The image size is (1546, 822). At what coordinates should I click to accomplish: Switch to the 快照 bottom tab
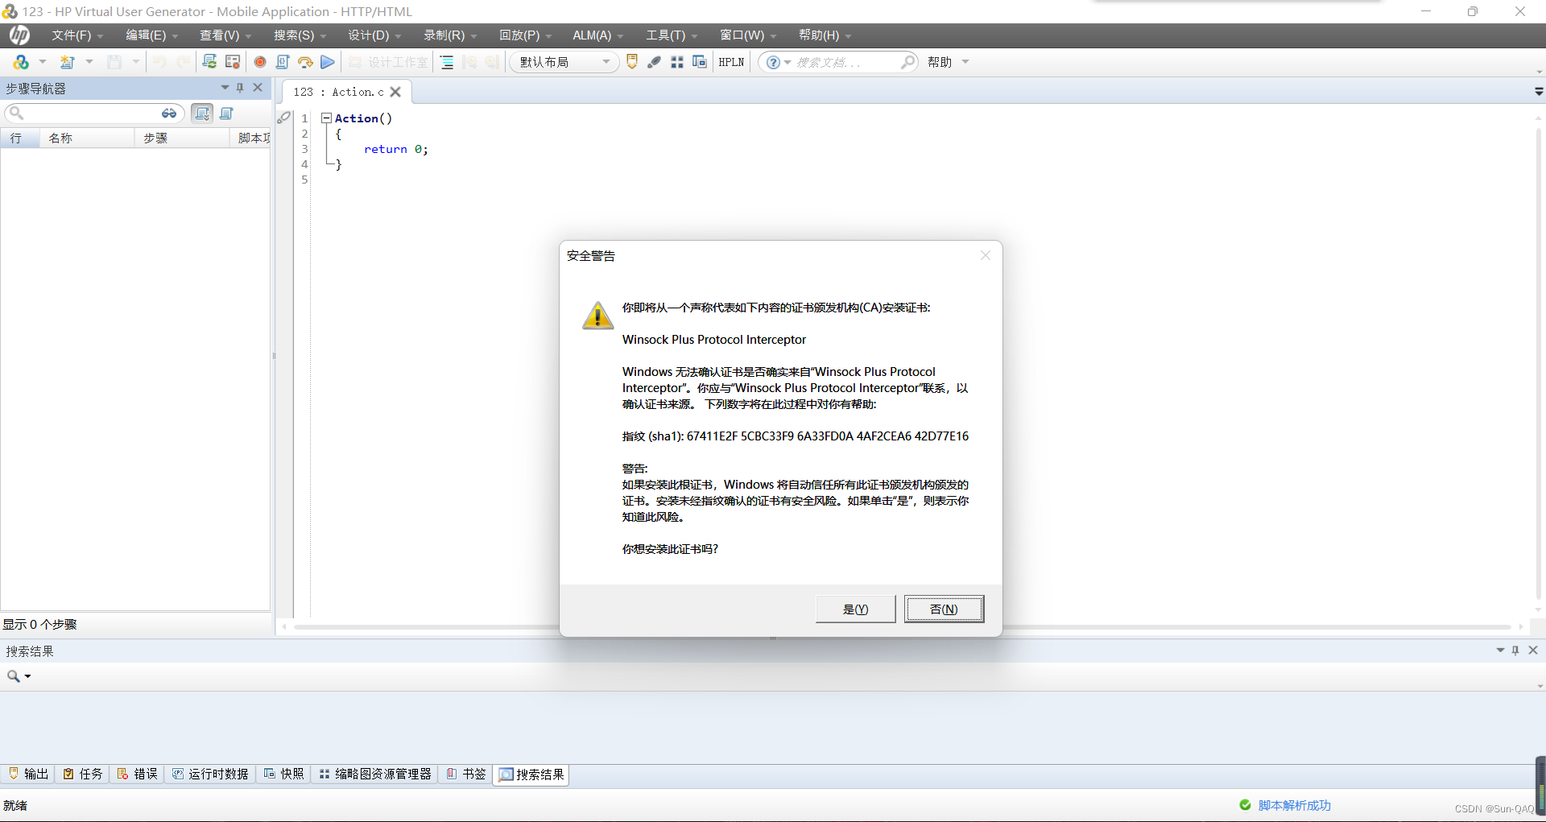pos(284,774)
